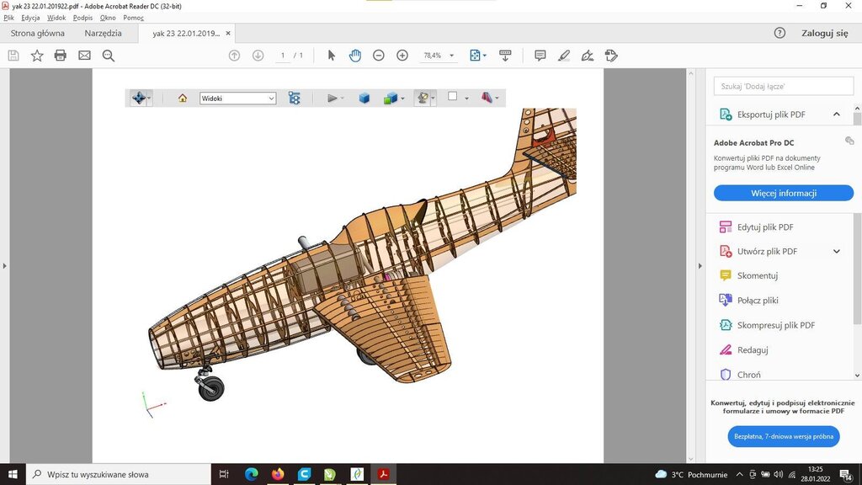Click the zoom in plus icon

tap(402, 56)
